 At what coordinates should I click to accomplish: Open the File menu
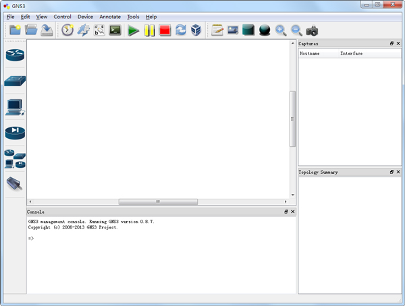(x=10, y=17)
